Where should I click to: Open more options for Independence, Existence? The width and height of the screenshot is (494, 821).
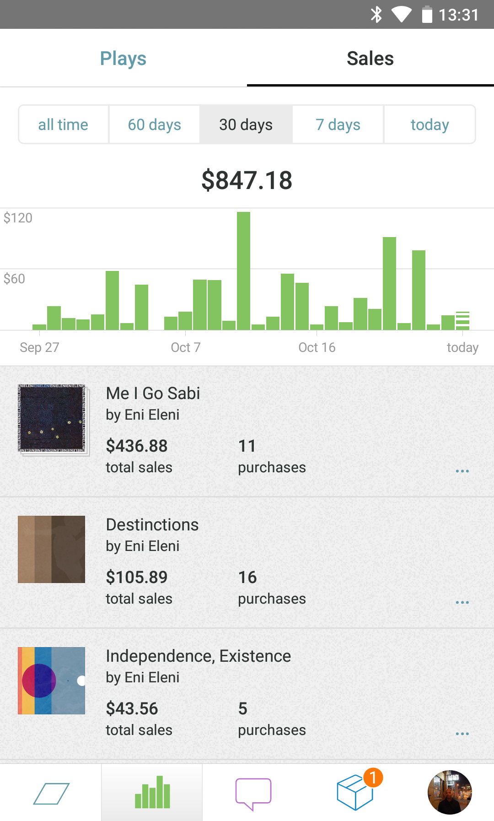coord(462,734)
